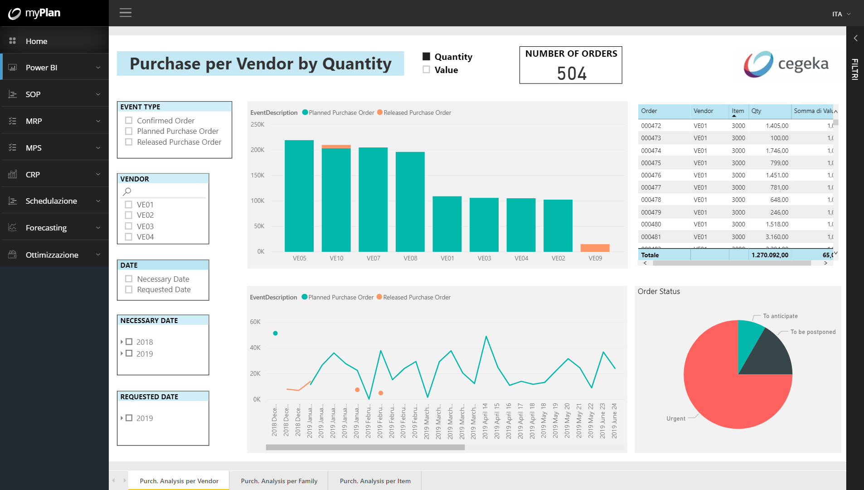This screenshot has height=490, width=864.
Task: Open the Purch. Analysis per Vendor tab
Action: coord(179,481)
